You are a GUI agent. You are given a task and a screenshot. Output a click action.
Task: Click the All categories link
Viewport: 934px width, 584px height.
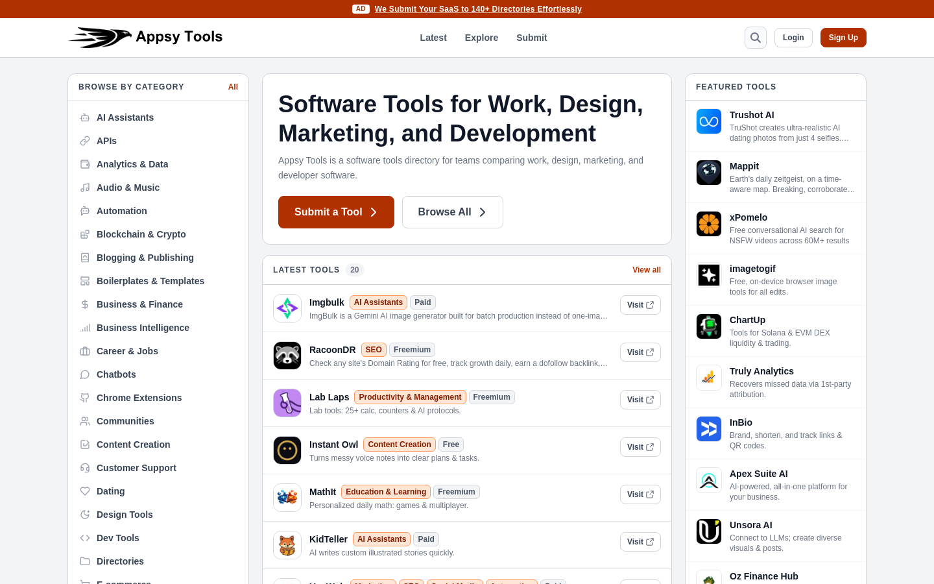[x=233, y=87]
